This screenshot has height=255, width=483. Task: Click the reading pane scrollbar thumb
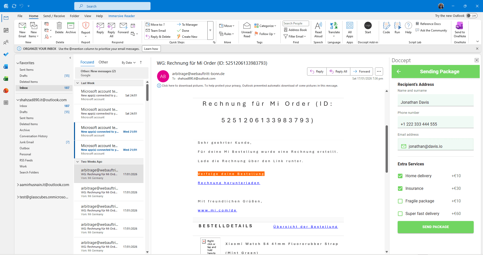pyautogui.click(x=387, y=149)
